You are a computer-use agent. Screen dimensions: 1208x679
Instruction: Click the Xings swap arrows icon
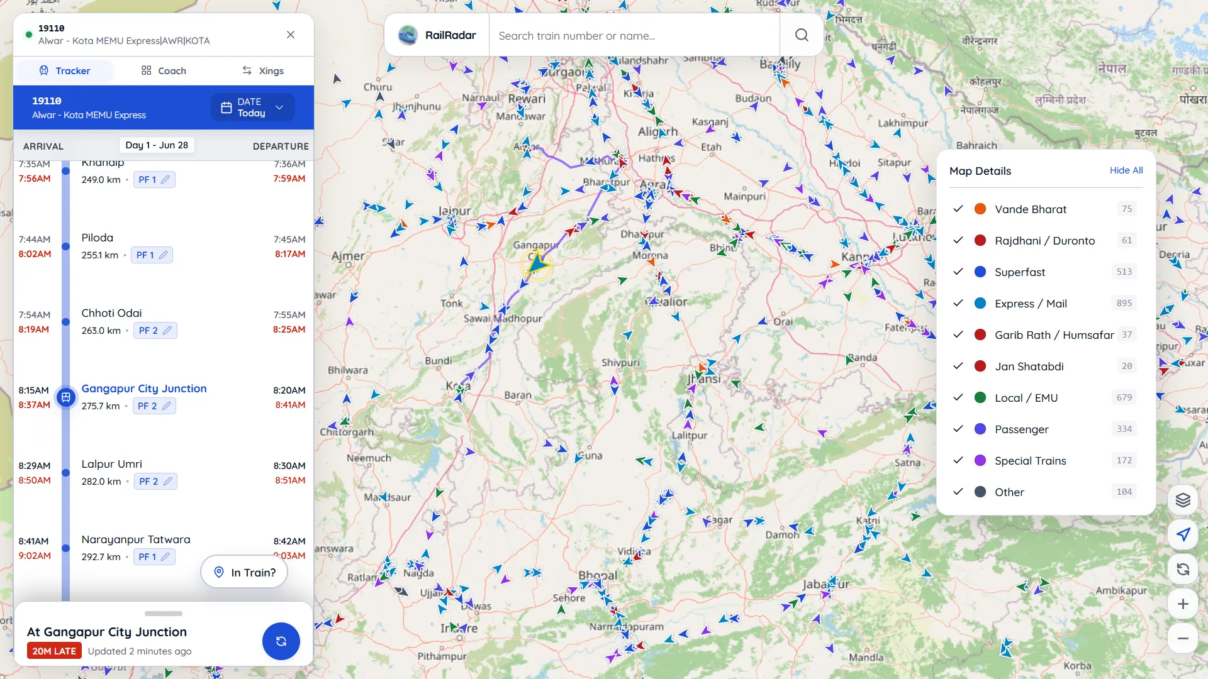click(247, 70)
